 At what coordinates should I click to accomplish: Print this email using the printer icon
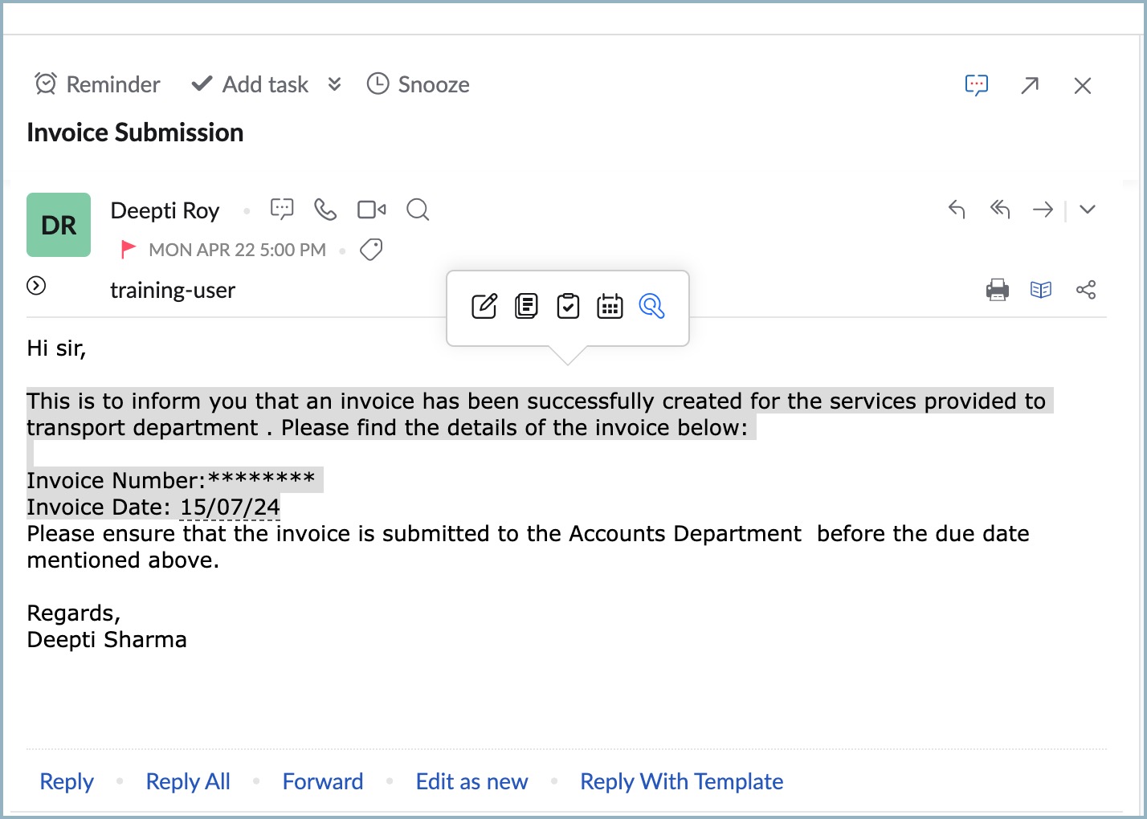click(x=998, y=290)
